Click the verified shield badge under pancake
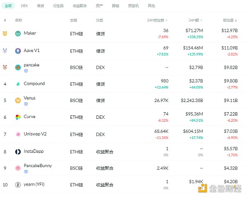 (x=26, y=71)
